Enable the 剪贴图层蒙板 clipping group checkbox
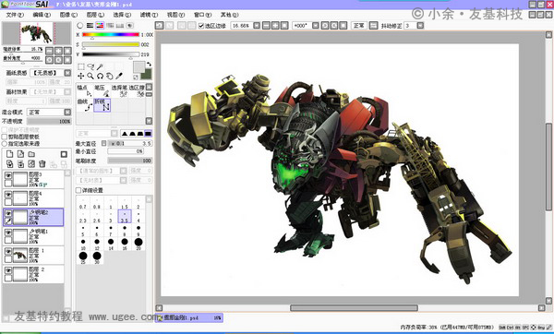The width and height of the screenshot is (554, 334). [5, 137]
